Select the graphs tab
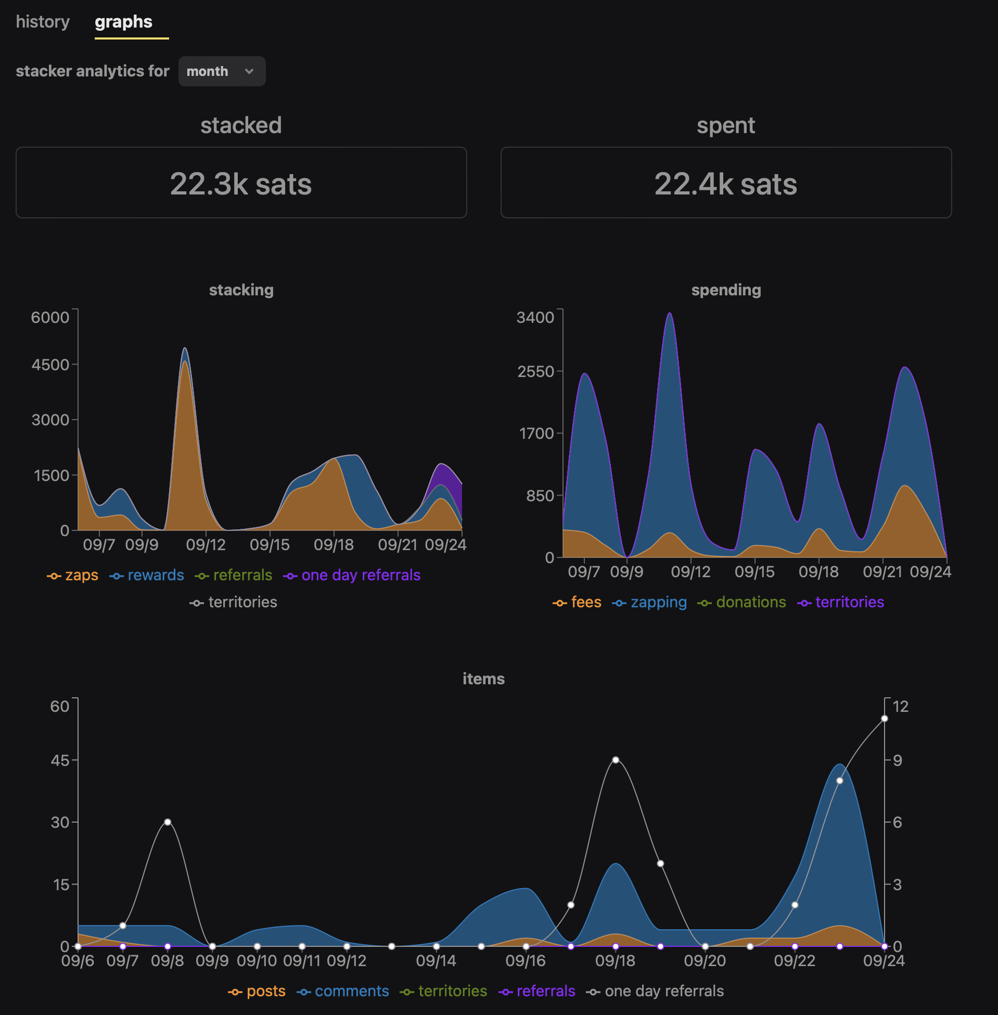 pos(123,22)
